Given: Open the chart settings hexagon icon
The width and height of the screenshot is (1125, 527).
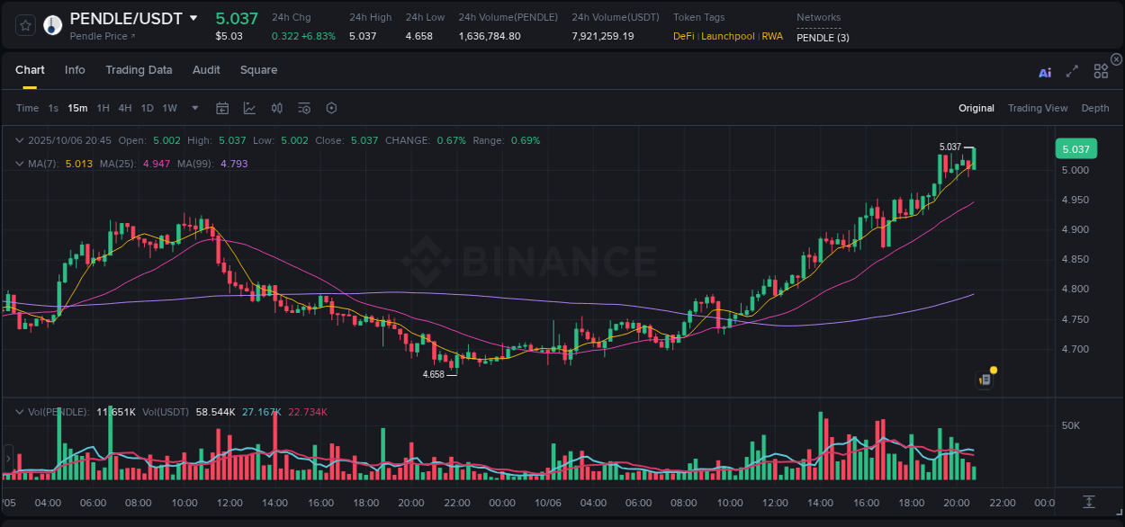Looking at the screenshot, I should (331, 108).
